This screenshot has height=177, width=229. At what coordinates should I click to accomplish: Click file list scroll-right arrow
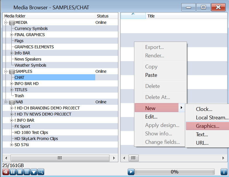coord(223,158)
